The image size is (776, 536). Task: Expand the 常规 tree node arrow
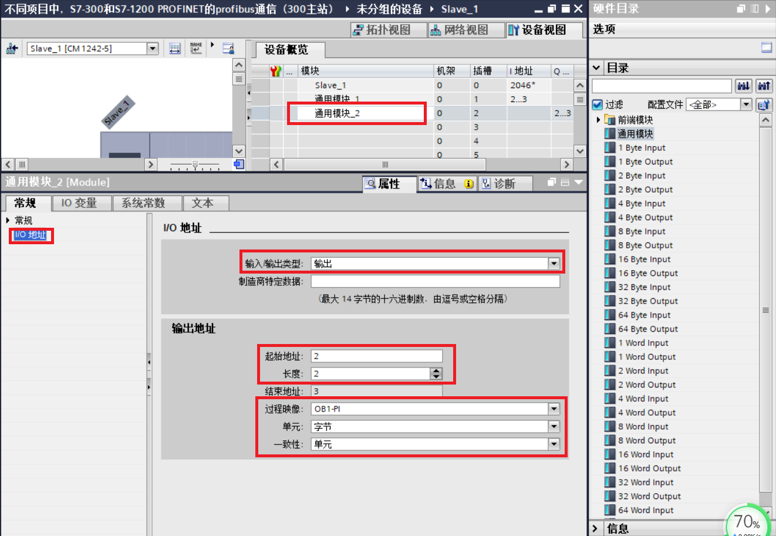click(8, 220)
